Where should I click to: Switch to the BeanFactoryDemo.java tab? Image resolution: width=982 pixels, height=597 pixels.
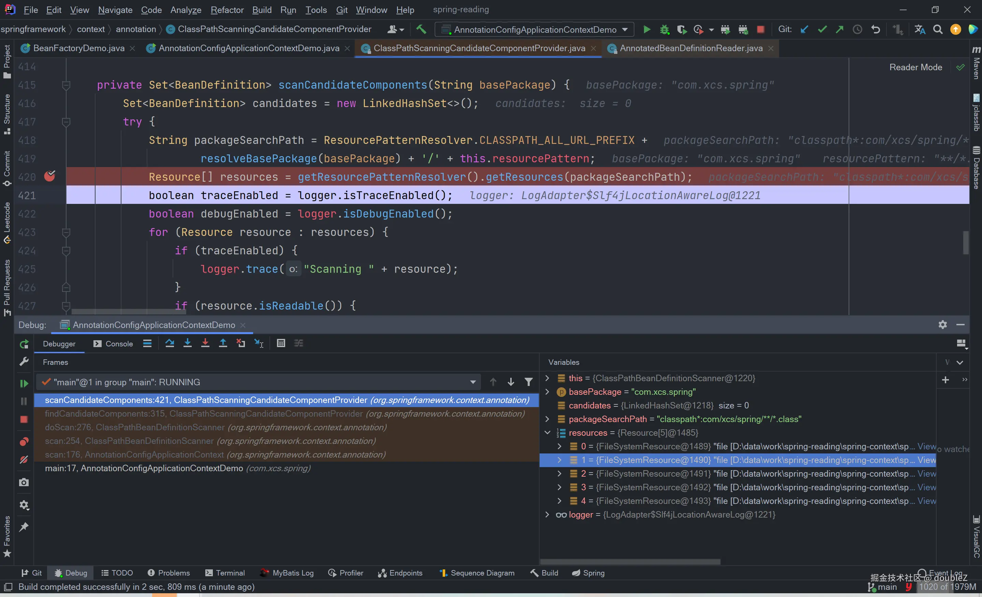pos(78,48)
